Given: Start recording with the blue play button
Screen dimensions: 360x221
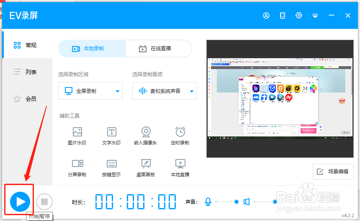Looking at the screenshot, I should tap(20, 202).
